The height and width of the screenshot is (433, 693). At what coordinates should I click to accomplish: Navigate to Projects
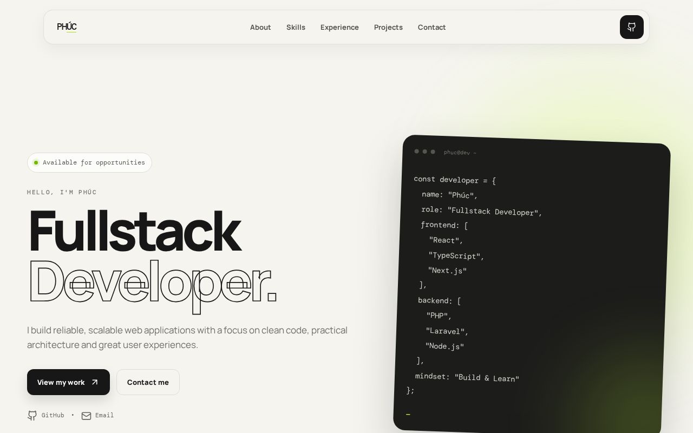coord(388,27)
